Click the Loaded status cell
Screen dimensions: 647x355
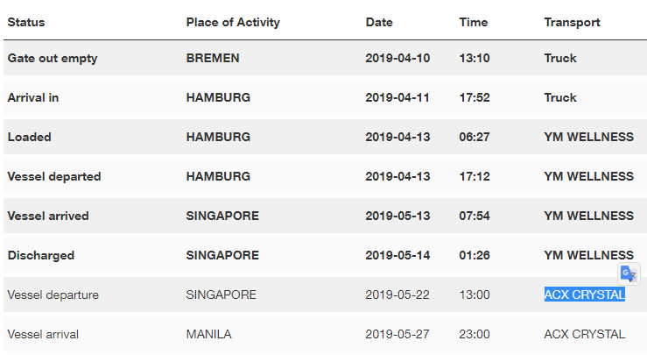click(x=29, y=137)
